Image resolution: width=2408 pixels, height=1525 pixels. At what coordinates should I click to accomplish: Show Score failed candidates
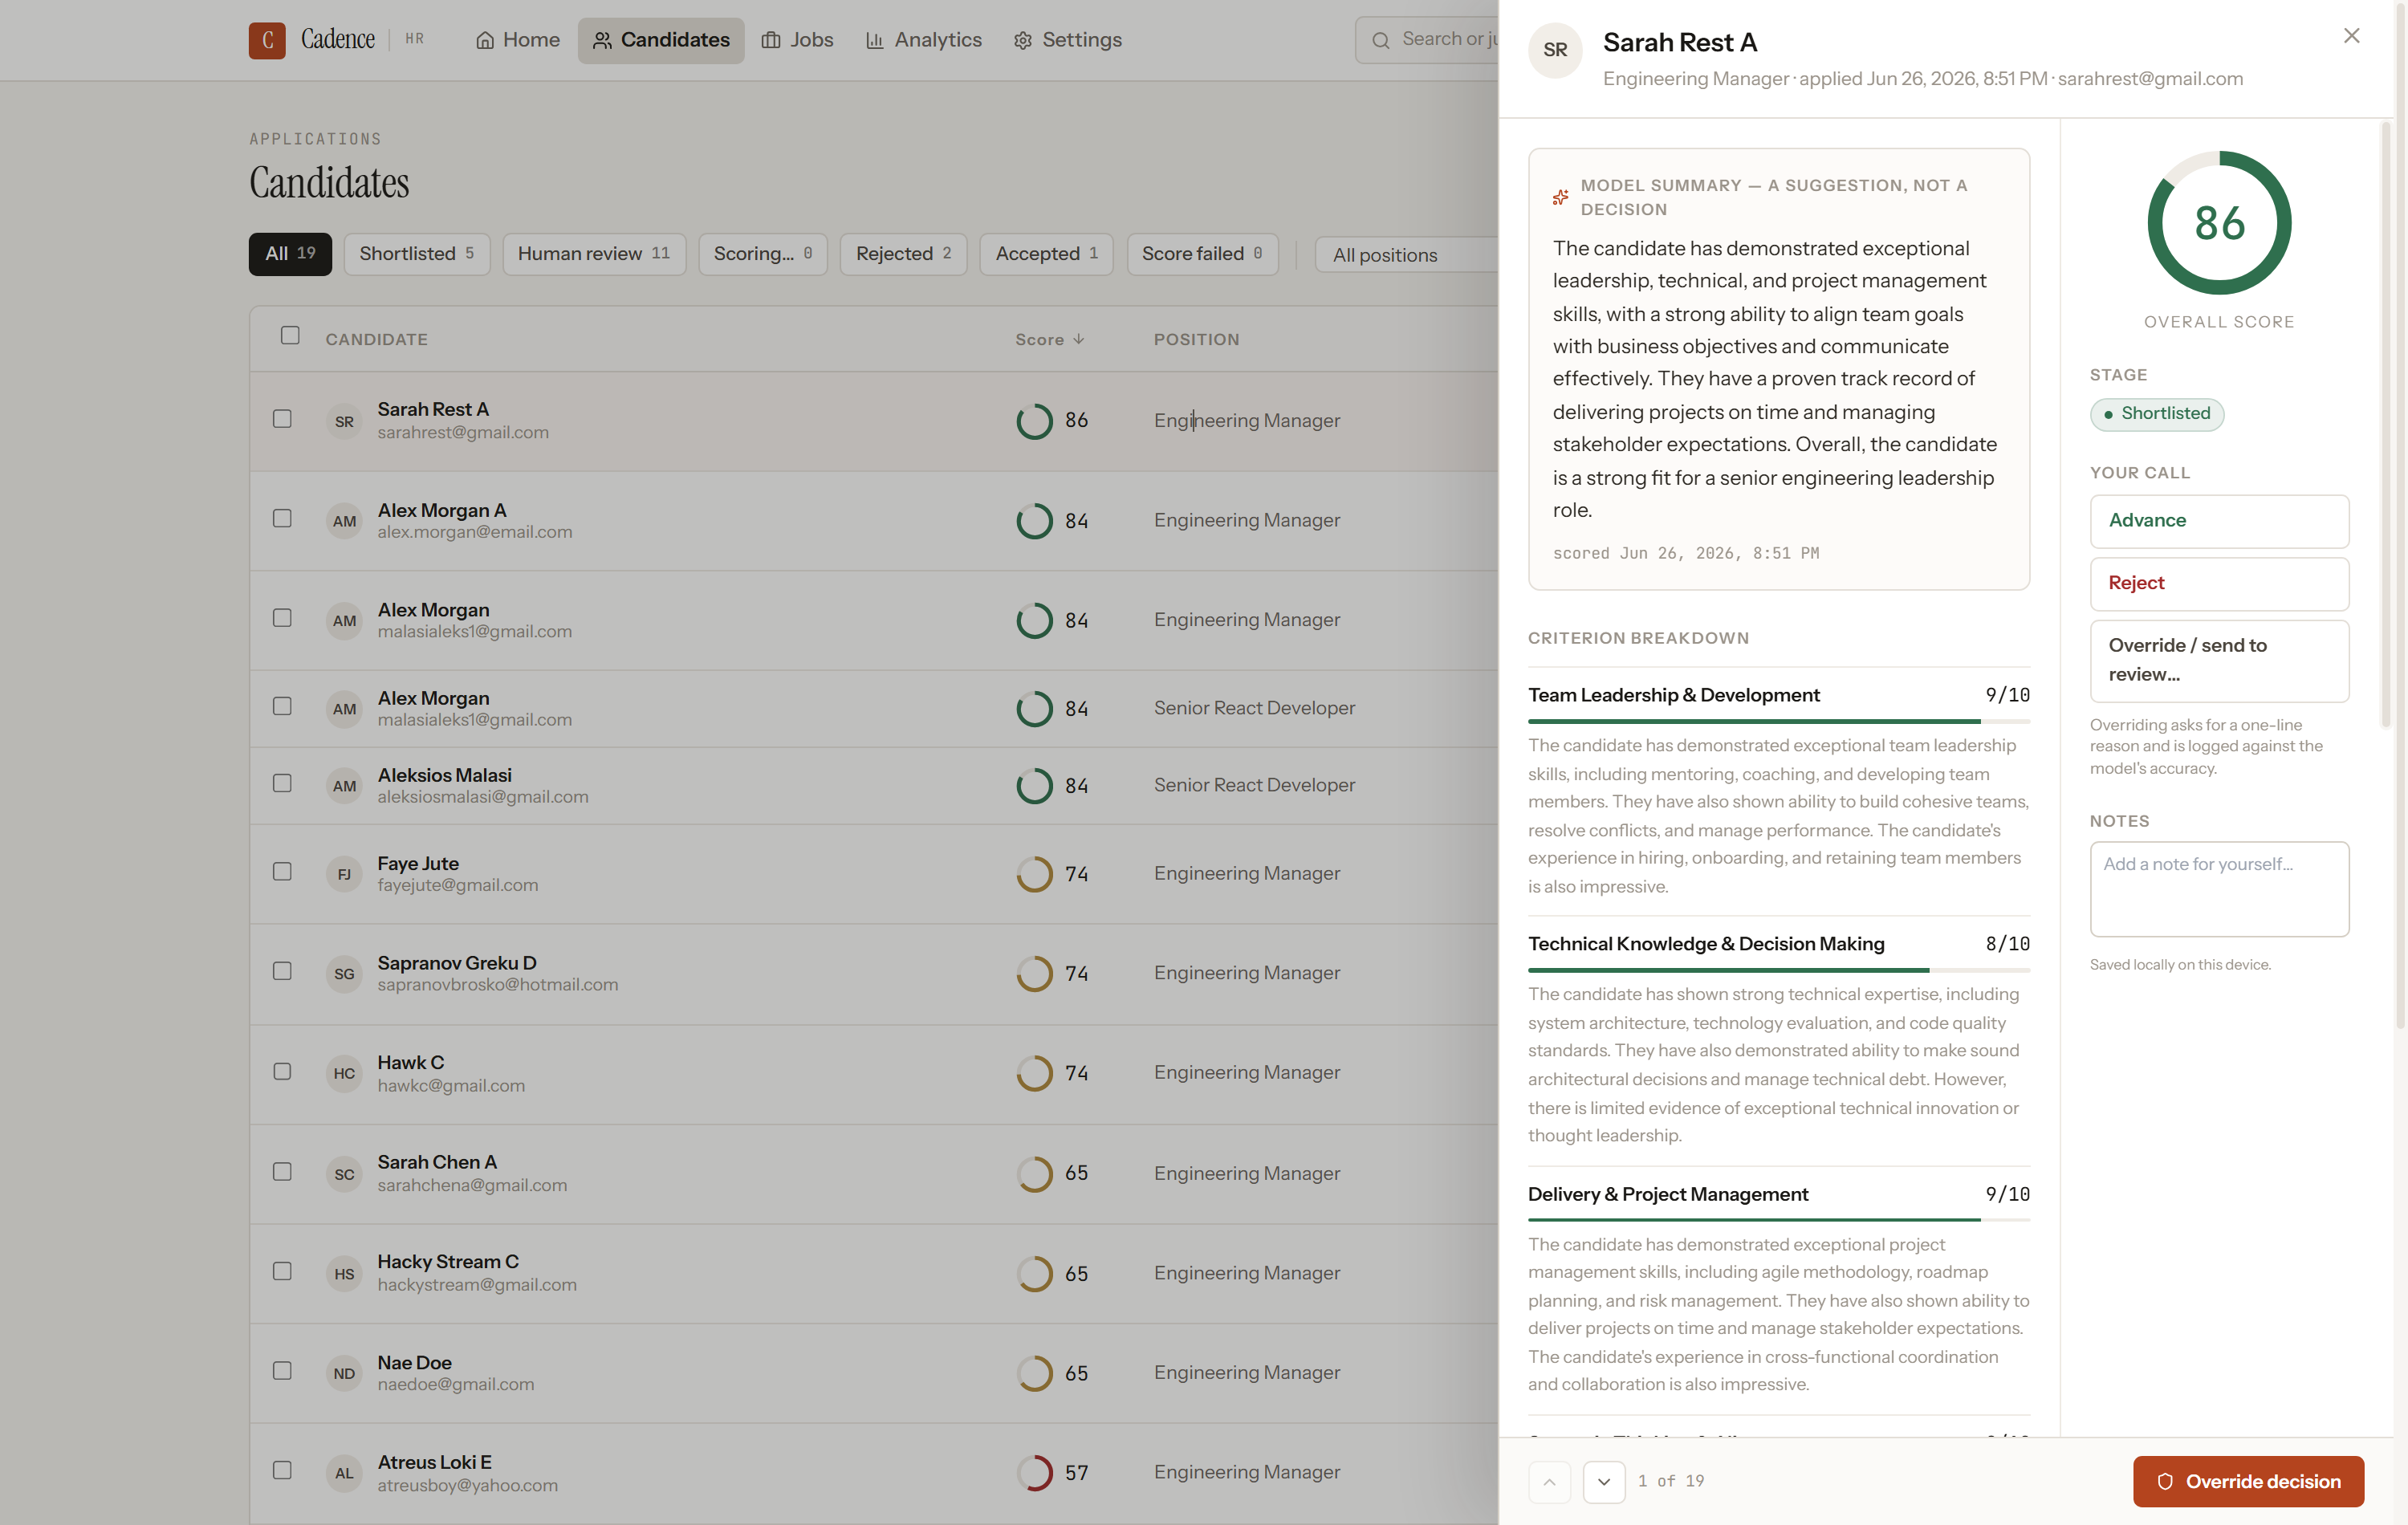pyautogui.click(x=1202, y=254)
